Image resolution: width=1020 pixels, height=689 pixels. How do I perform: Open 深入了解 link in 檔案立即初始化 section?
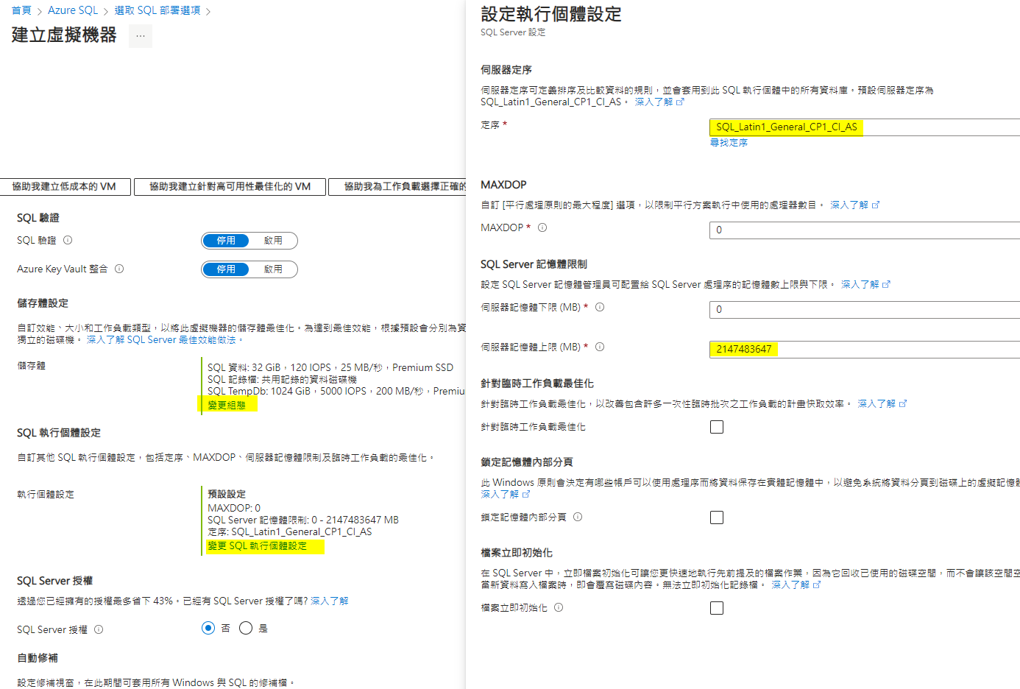(796, 585)
